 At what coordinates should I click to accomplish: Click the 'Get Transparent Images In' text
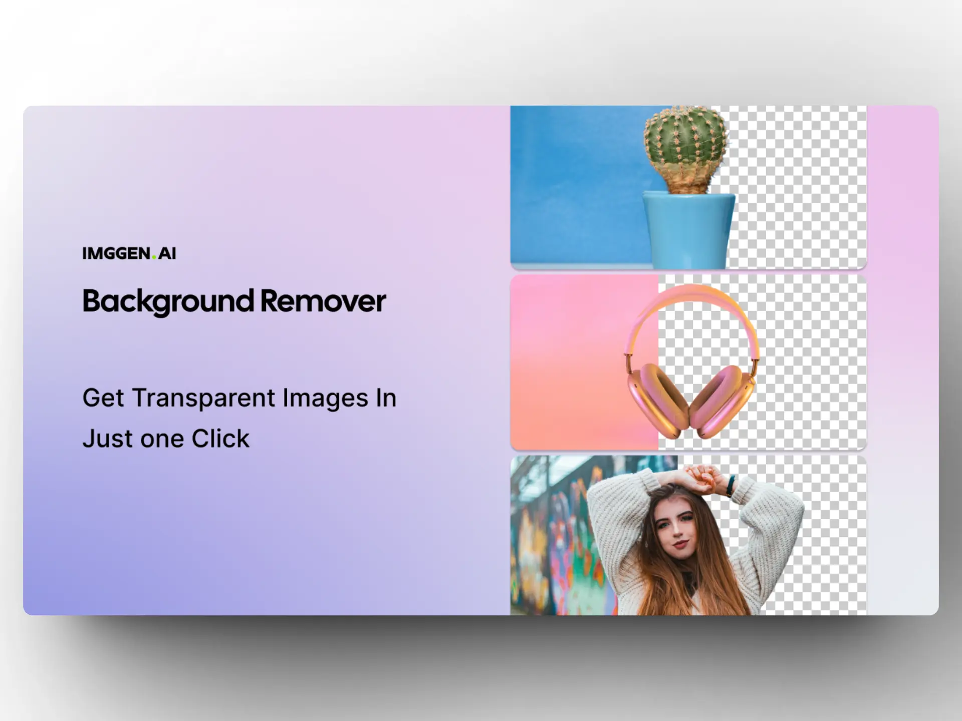point(239,398)
